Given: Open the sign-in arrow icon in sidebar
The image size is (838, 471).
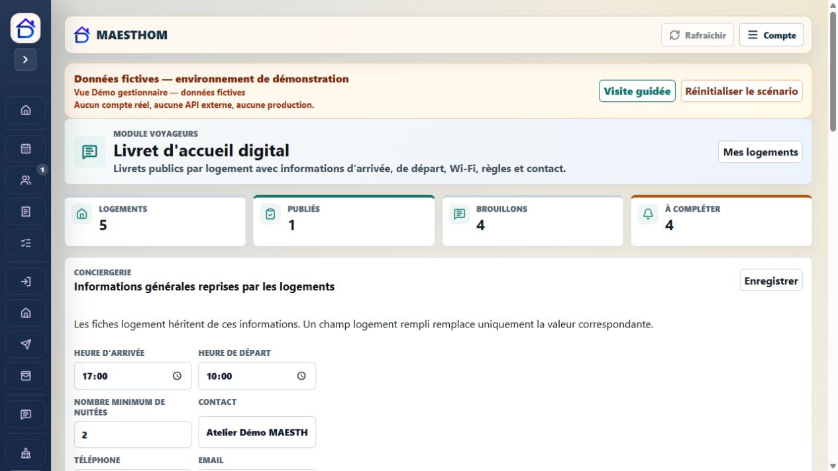Looking at the screenshot, I should [x=26, y=282].
